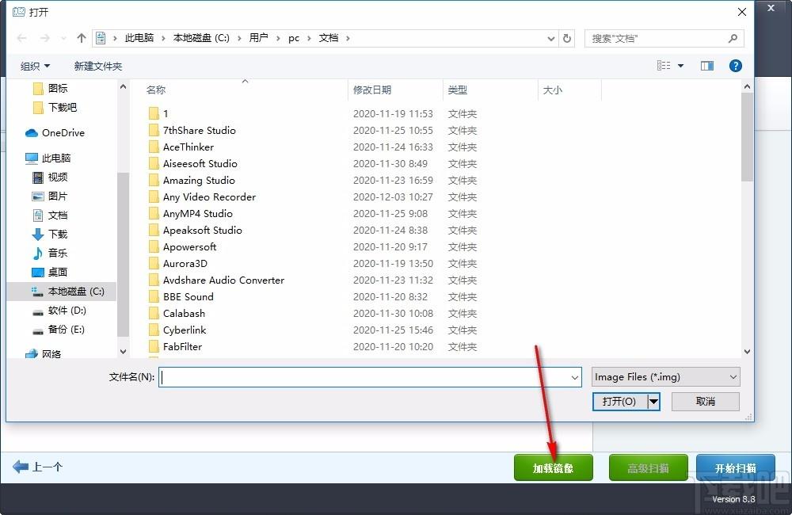The width and height of the screenshot is (792, 515).
Task: Toggle the preview pane icon
Action: pyautogui.click(x=707, y=66)
